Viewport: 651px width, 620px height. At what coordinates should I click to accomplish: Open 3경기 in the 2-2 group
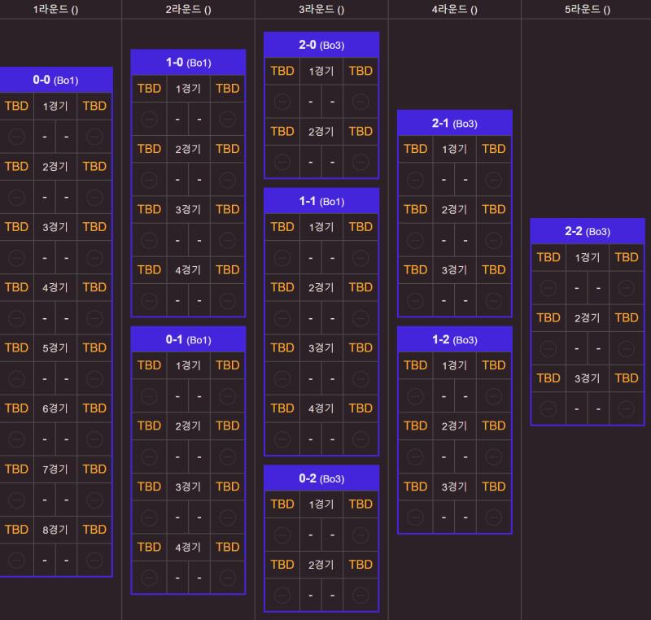pos(587,378)
